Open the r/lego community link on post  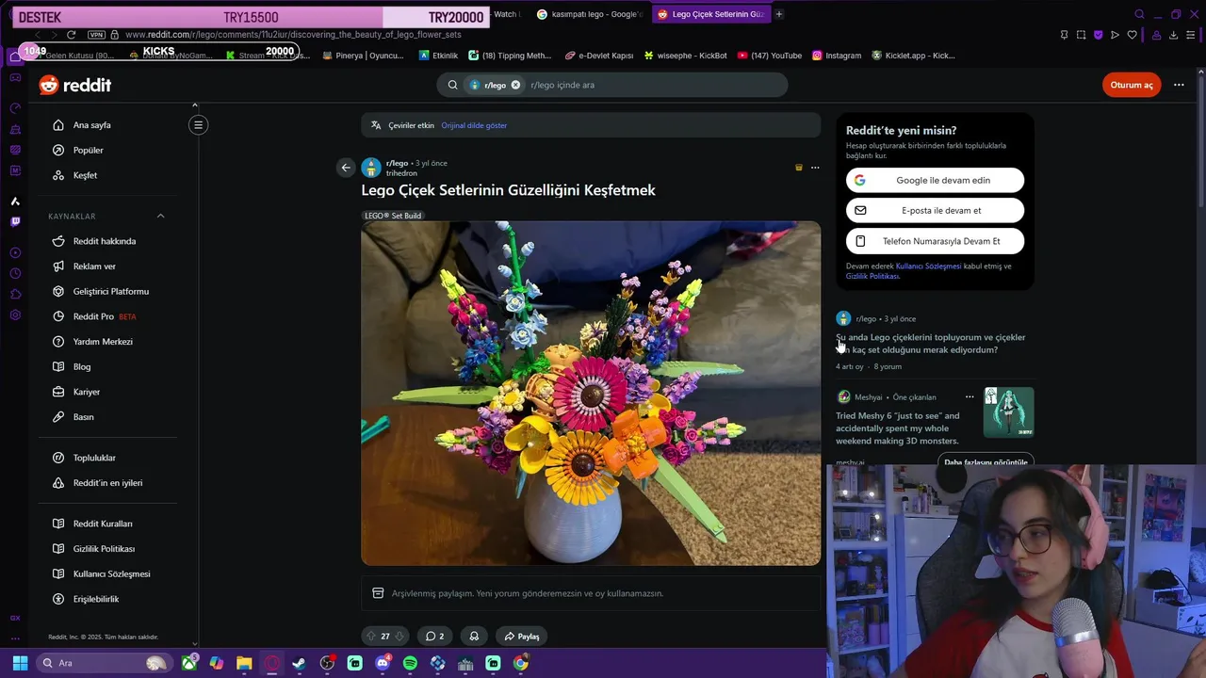(397, 163)
